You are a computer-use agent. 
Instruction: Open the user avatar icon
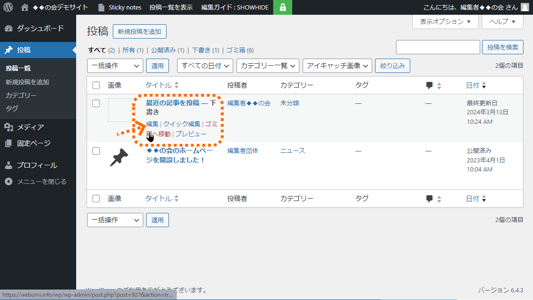click(524, 7)
